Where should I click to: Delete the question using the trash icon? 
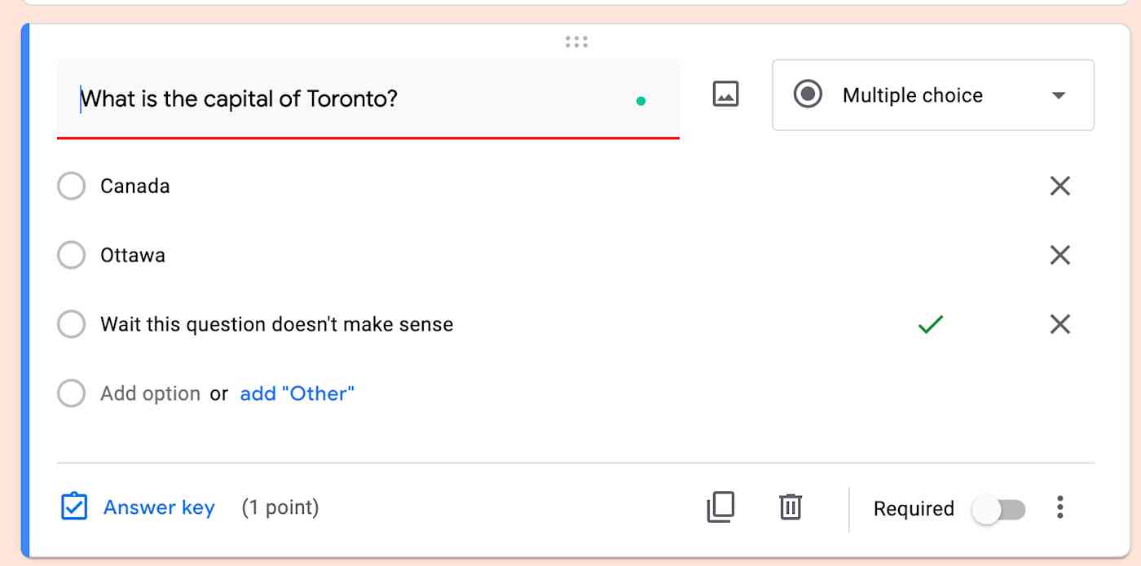pos(791,507)
